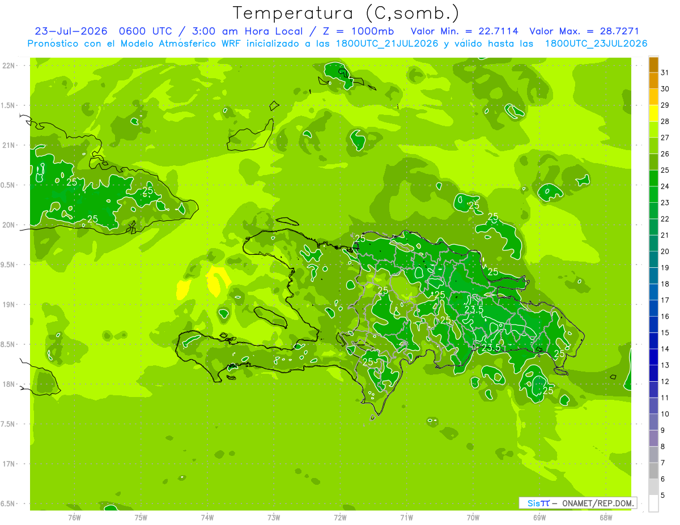Image resolution: width=680 pixels, height=525 pixels.
Task: Click the '17N' latitude axis label
Action: (x=10, y=464)
